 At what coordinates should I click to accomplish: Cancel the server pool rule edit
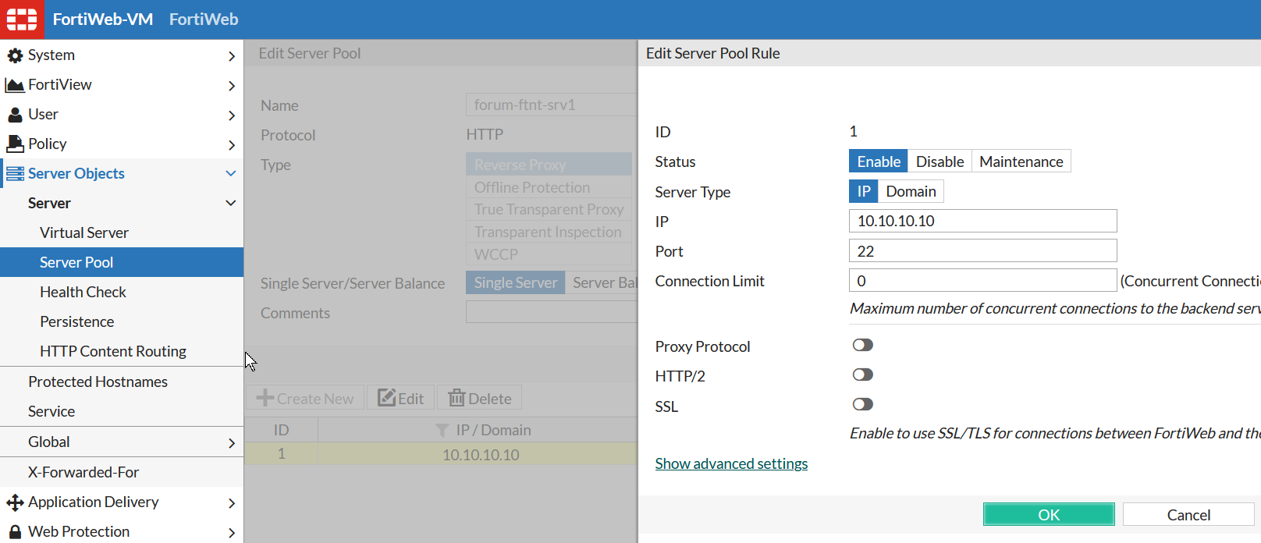click(1188, 514)
